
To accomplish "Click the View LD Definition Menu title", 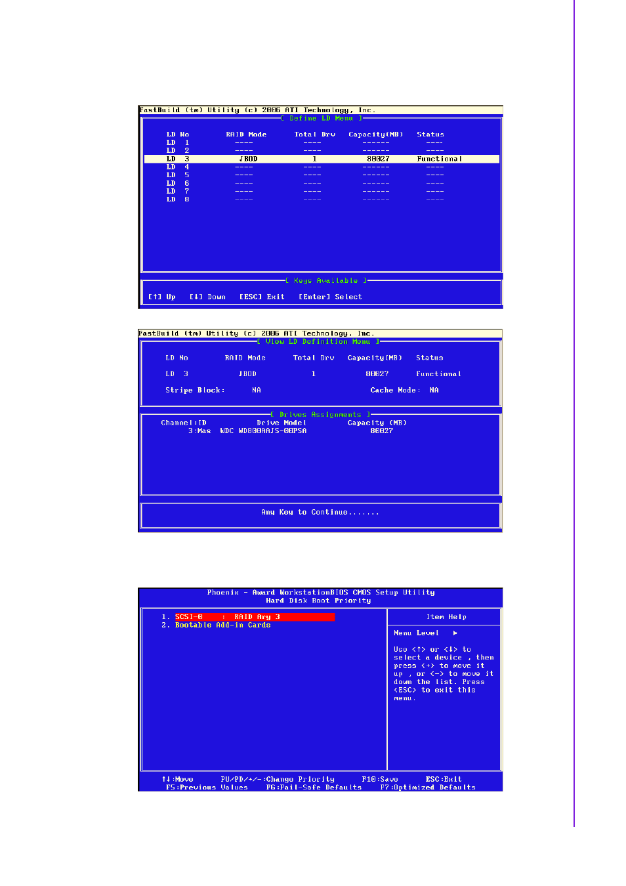I will point(318,342).
